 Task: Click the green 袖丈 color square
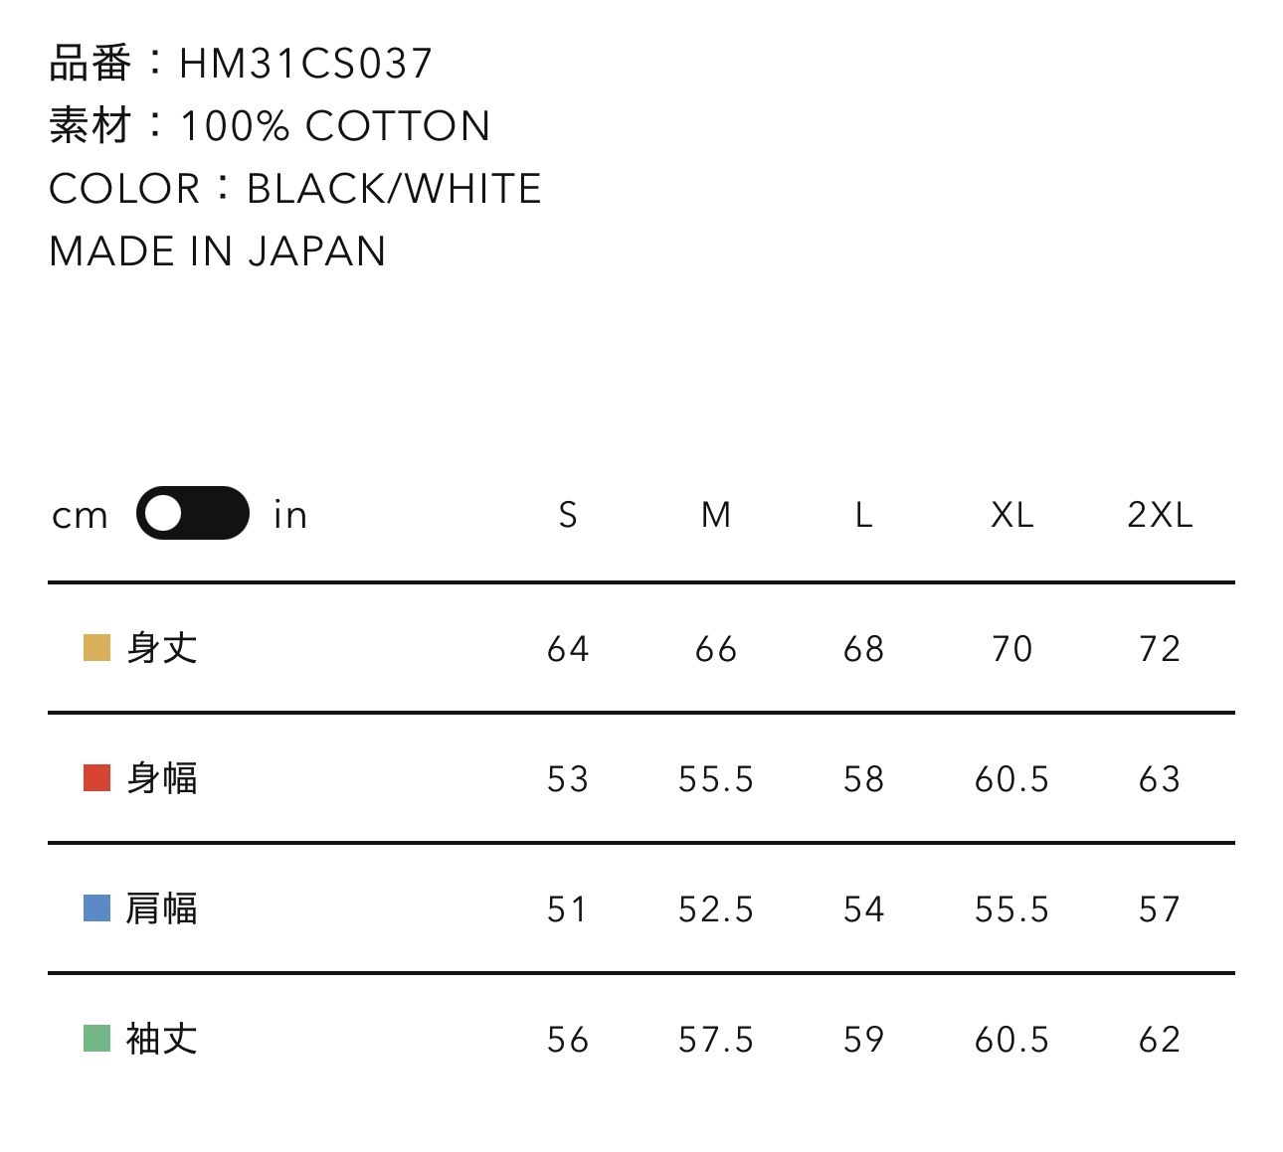point(96,1039)
